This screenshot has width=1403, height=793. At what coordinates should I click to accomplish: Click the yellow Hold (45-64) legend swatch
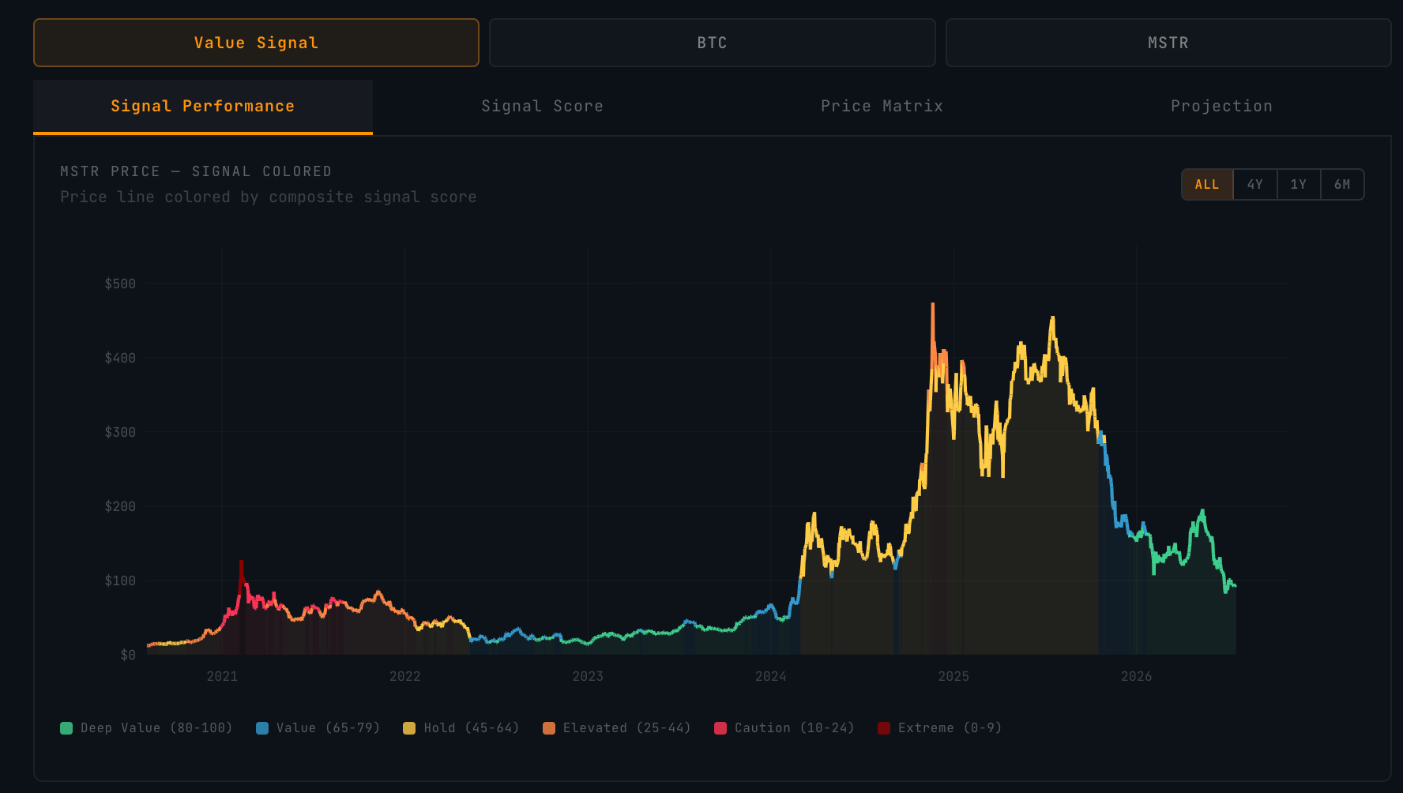click(x=409, y=728)
